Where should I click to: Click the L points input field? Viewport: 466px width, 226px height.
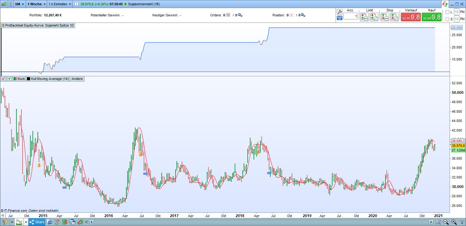(456, 12)
